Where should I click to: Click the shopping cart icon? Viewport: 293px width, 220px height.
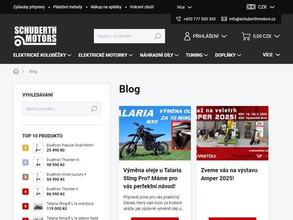click(246, 36)
